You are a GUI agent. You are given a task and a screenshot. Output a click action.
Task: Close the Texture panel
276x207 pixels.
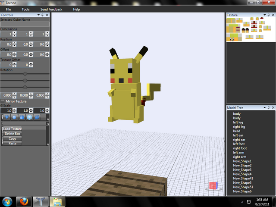click(x=273, y=15)
